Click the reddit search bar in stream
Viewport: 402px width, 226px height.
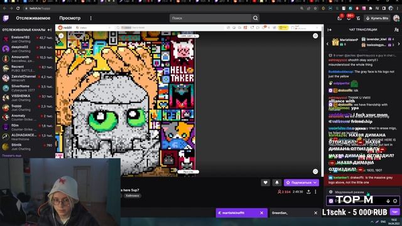point(169,28)
